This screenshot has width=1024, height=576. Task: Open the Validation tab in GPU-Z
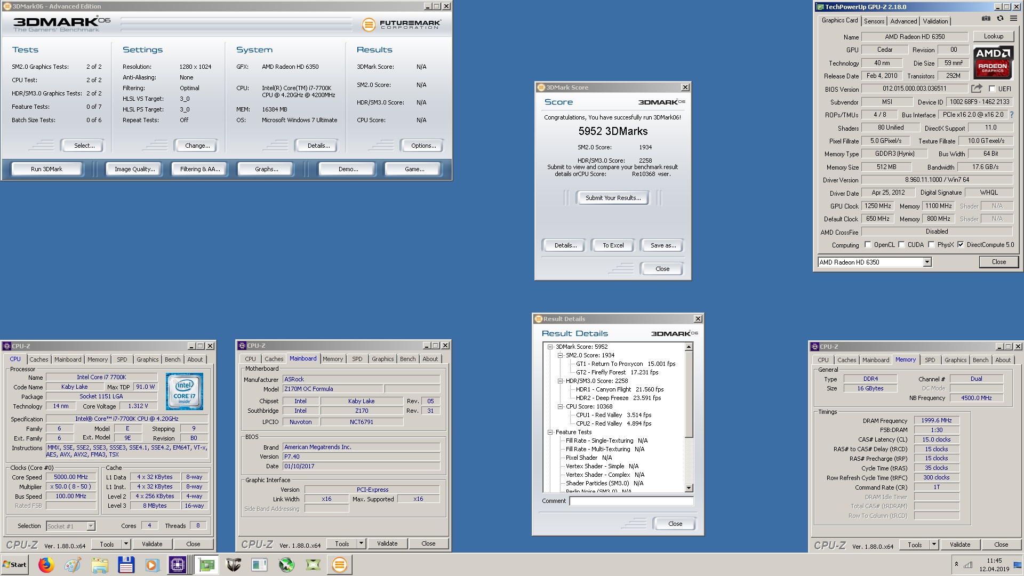coord(935,21)
